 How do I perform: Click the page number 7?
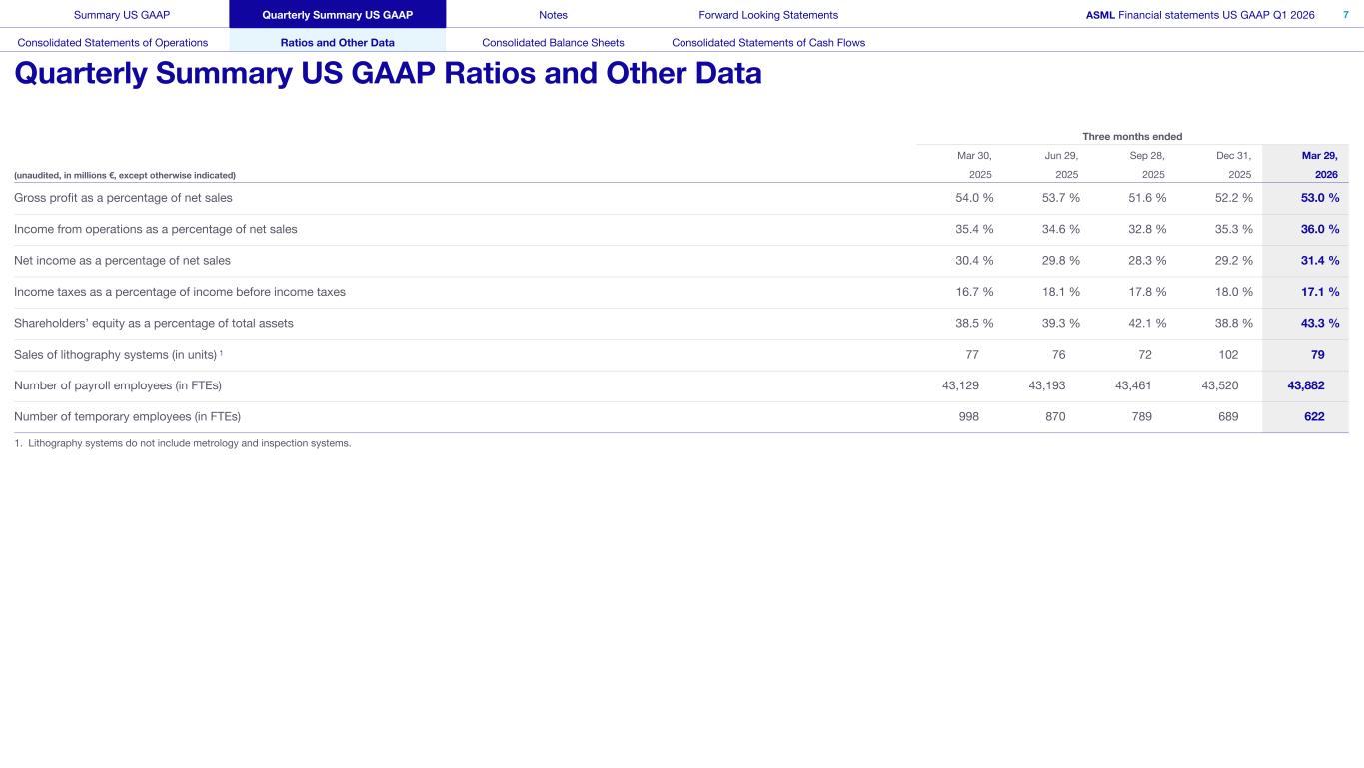click(x=1345, y=15)
